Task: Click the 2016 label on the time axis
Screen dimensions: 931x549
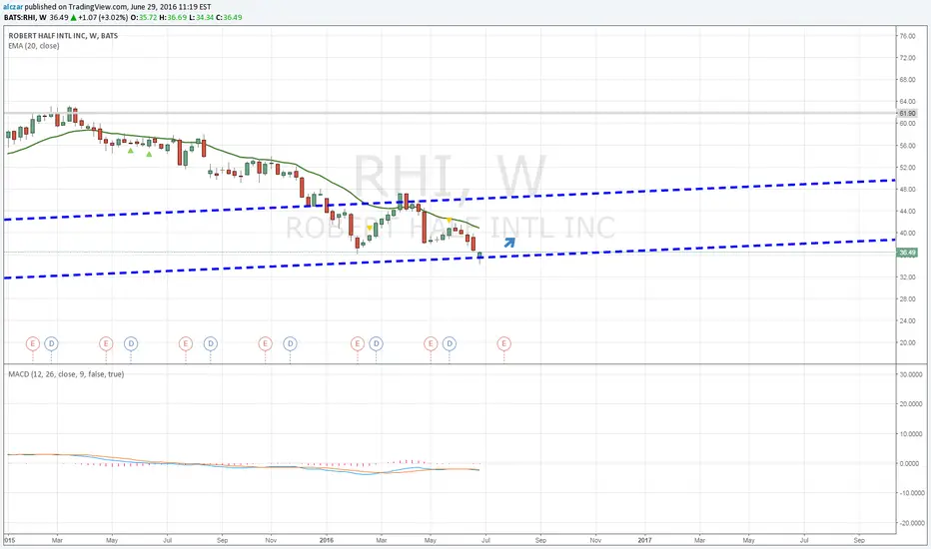Action: pyautogui.click(x=326, y=540)
